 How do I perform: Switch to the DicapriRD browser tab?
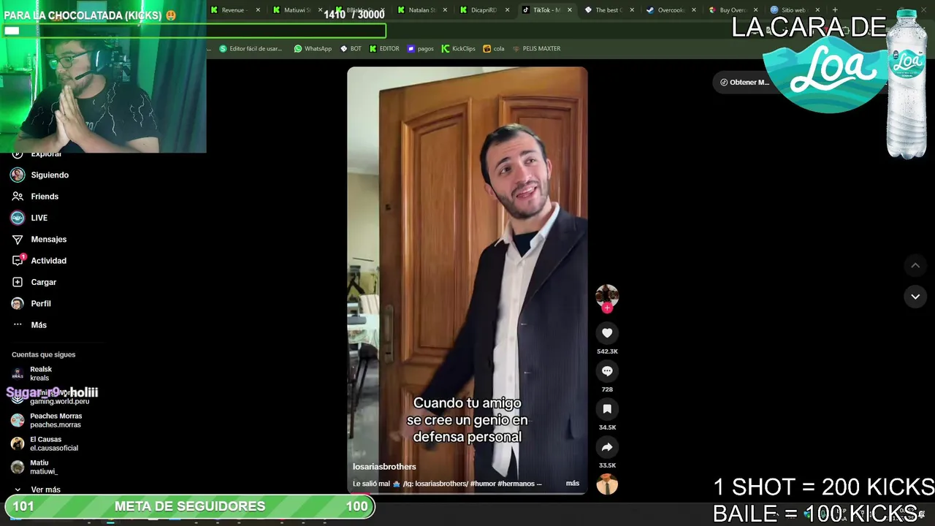tap(483, 10)
